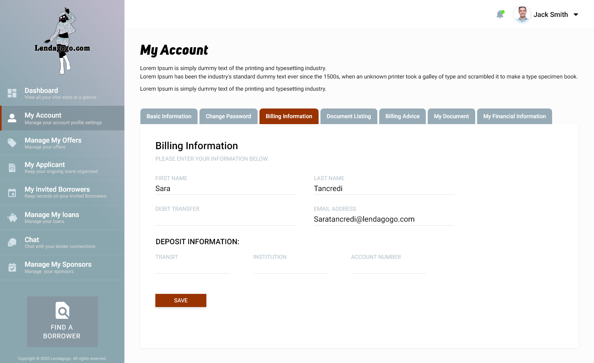Image resolution: width=594 pixels, height=363 pixels.
Task: Click the Dashboard grid icon in sidebar
Action: [12, 93]
